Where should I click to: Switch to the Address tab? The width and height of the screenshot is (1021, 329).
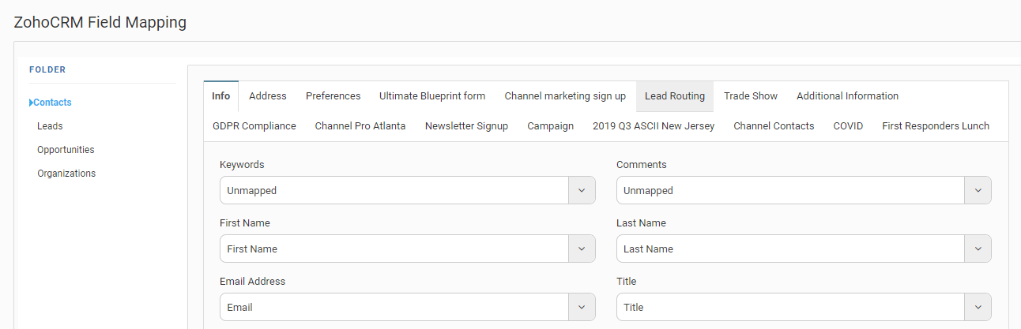click(x=268, y=96)
